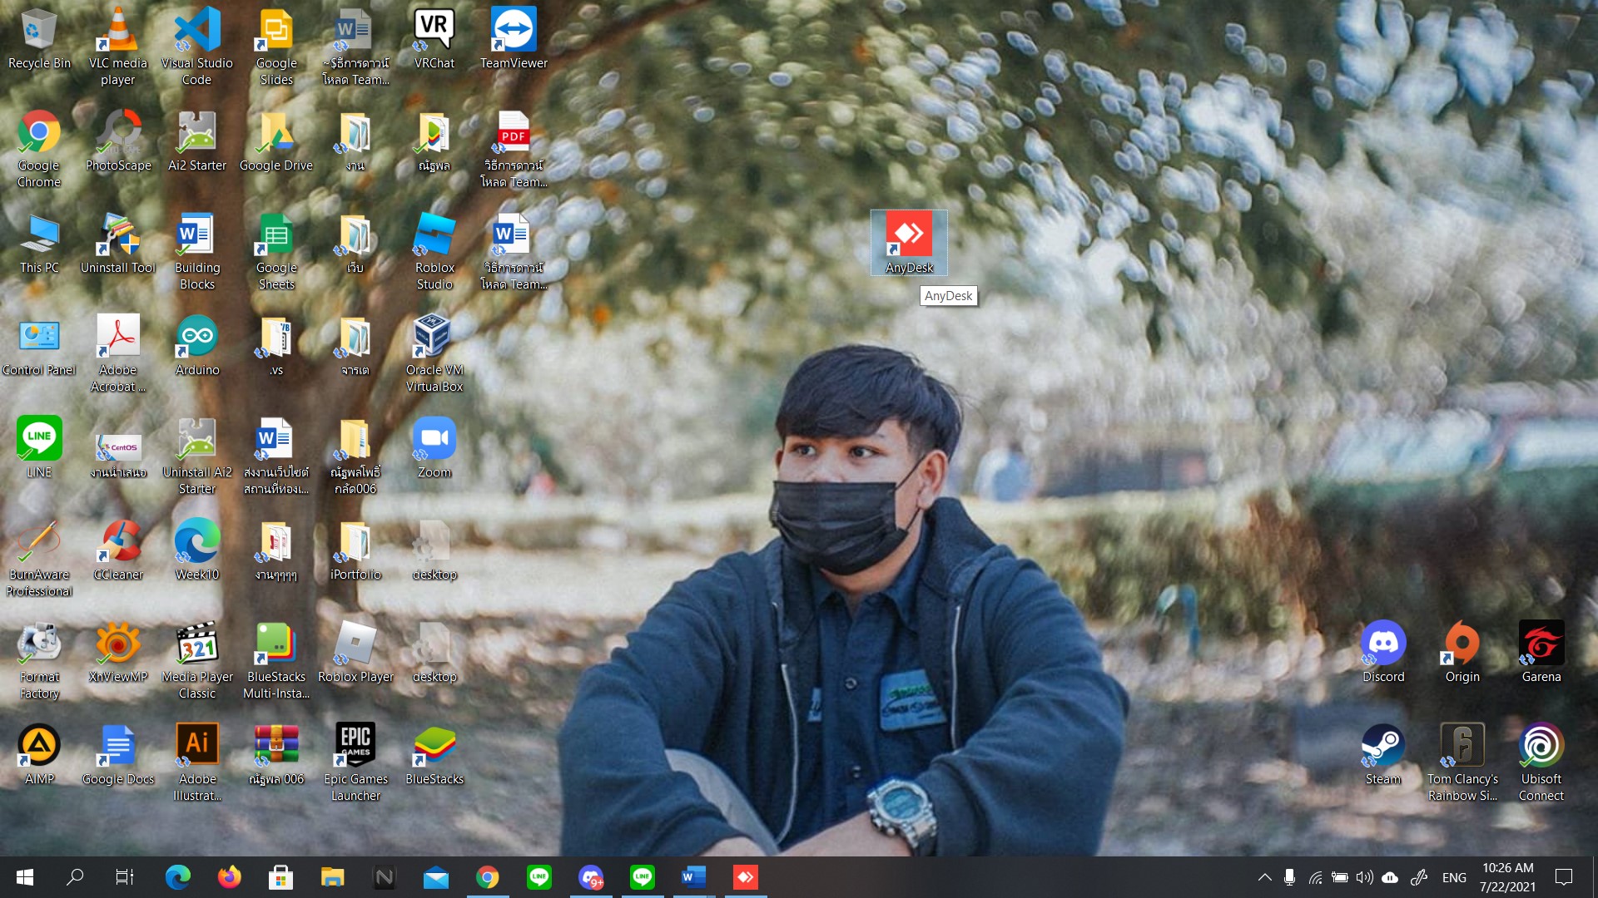
Task: Select the Control Panel icon
Action: 39,346
